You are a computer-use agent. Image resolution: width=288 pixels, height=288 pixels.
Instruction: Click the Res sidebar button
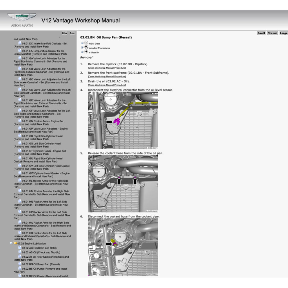click(x=72, y=33)
